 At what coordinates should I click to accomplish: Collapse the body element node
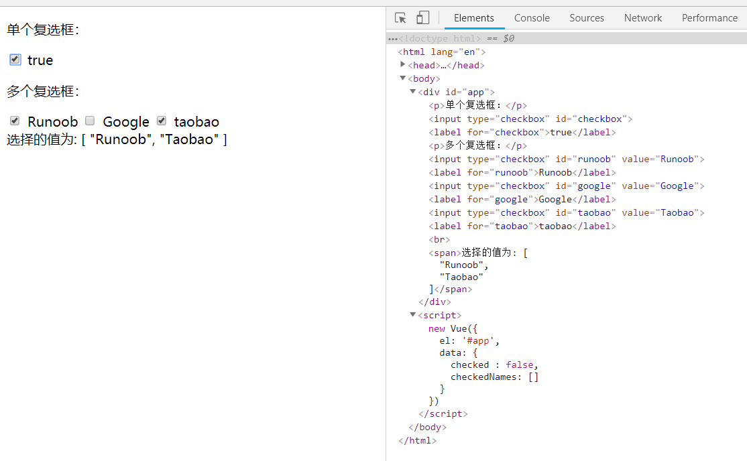(403, 78)
